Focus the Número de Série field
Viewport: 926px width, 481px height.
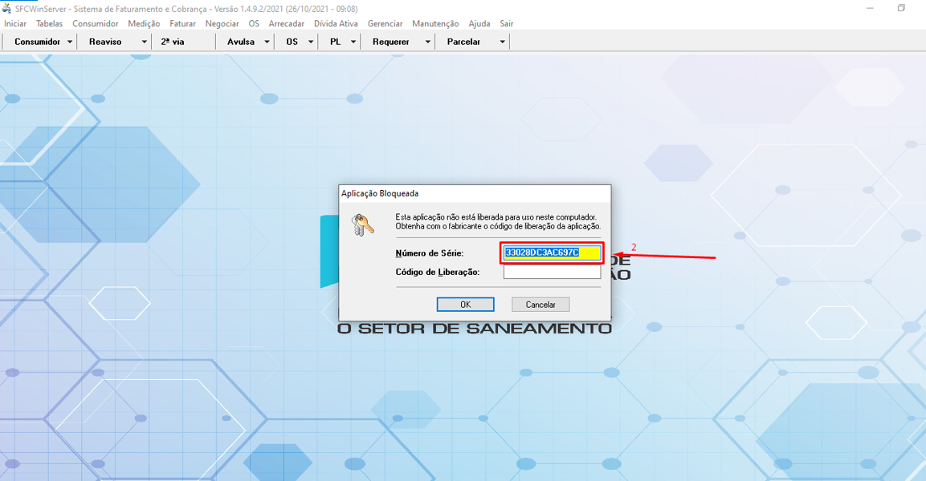click(552, 253)
